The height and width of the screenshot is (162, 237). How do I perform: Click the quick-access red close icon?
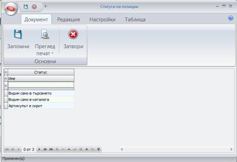[x=34, y=7]
